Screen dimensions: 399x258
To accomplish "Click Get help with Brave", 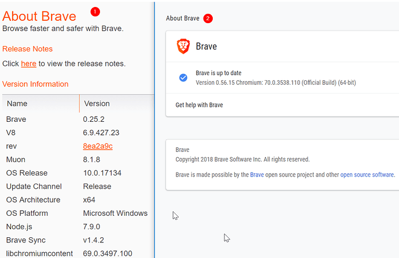I will pos(199,105).
